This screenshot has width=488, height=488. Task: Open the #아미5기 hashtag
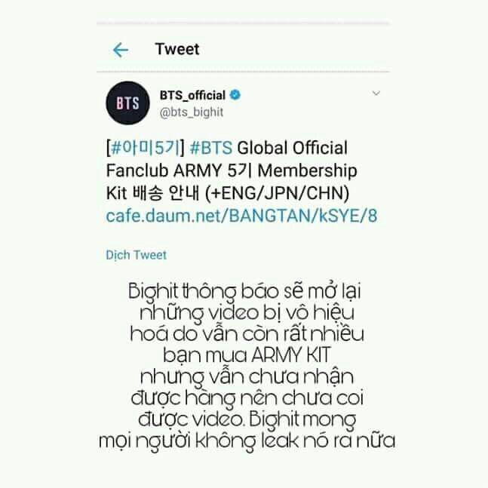(146, 148)
